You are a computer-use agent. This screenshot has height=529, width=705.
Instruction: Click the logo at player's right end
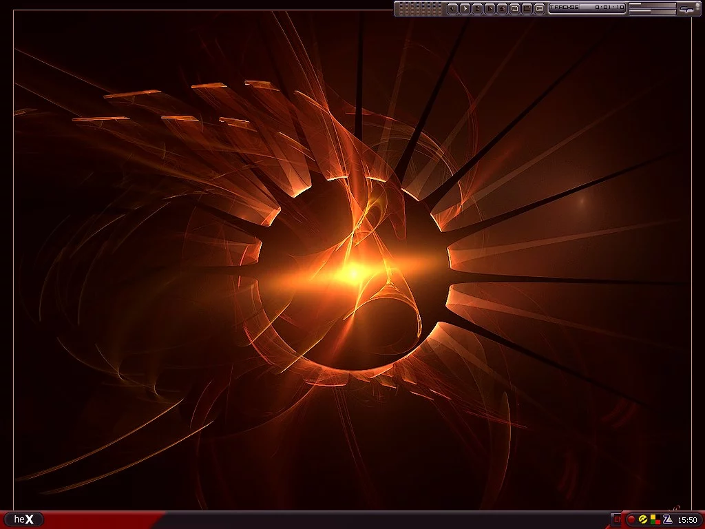(x=686, y=8)
